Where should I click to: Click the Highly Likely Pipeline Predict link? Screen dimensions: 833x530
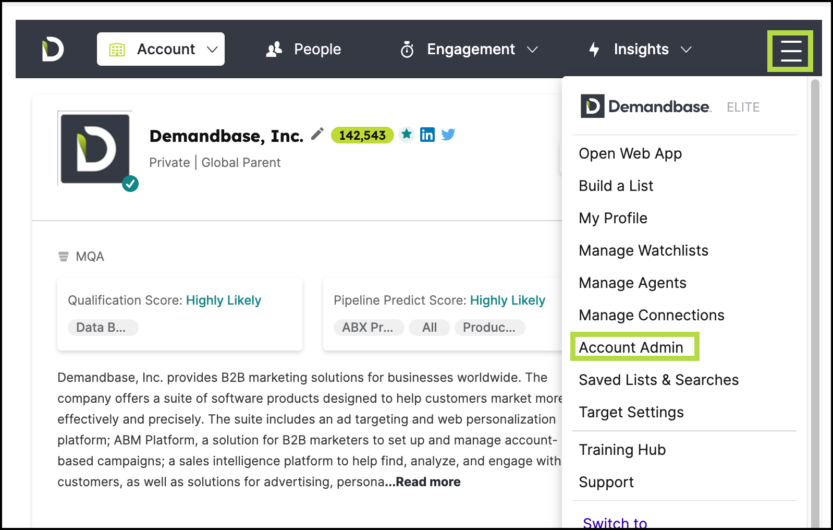508,300
